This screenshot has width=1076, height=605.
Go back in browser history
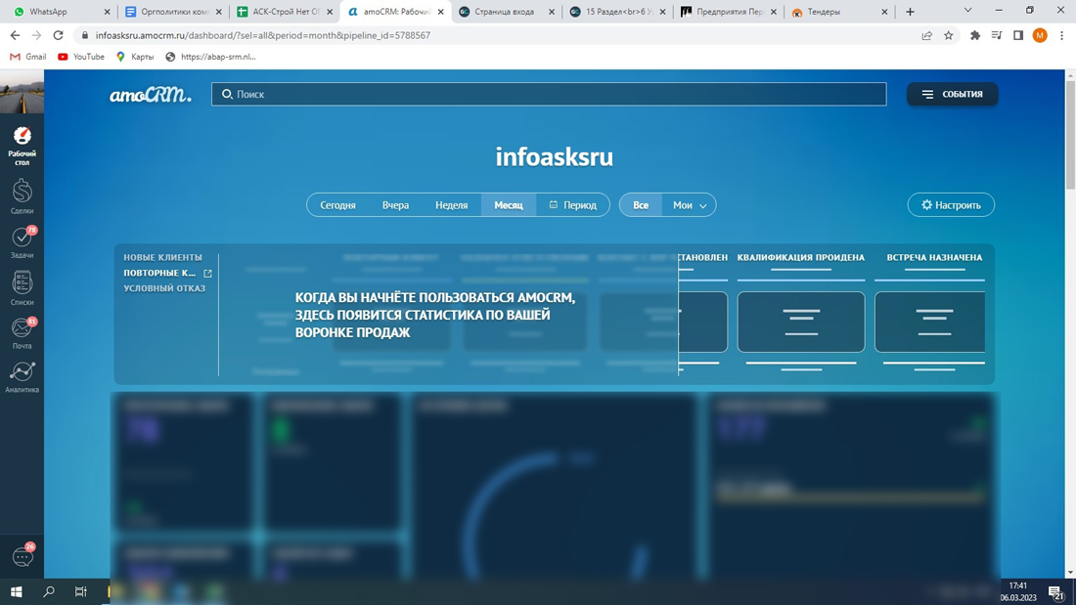[15, 35]
